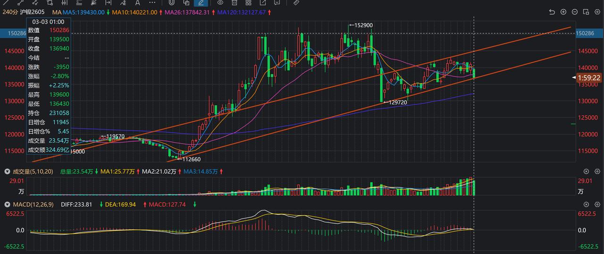The height and width of the screenshot is (254, 604).
Task: Click the MA5:139430.00 value
Action: [x=84, y=12]
